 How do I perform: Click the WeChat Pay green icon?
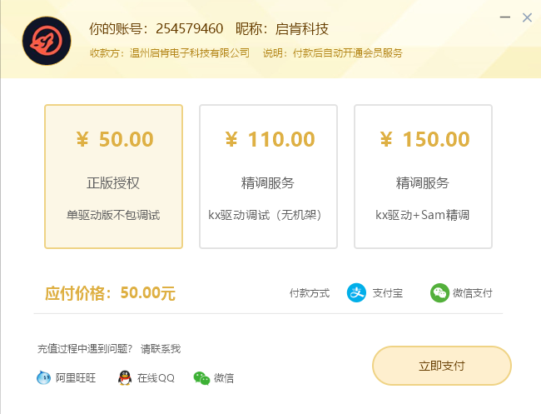(x=439, y=293)
